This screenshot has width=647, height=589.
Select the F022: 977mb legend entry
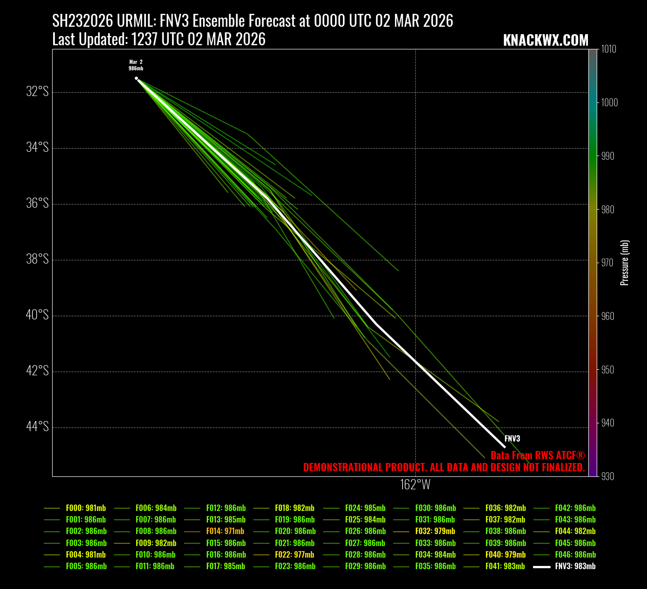[x=294, y=555]
